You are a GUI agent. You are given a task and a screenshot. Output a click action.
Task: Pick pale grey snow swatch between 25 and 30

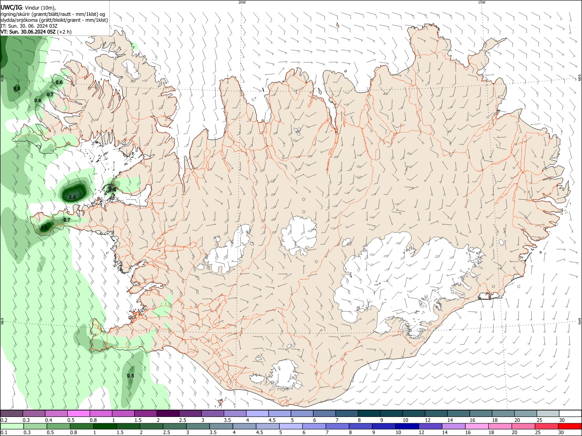[548, 414]
